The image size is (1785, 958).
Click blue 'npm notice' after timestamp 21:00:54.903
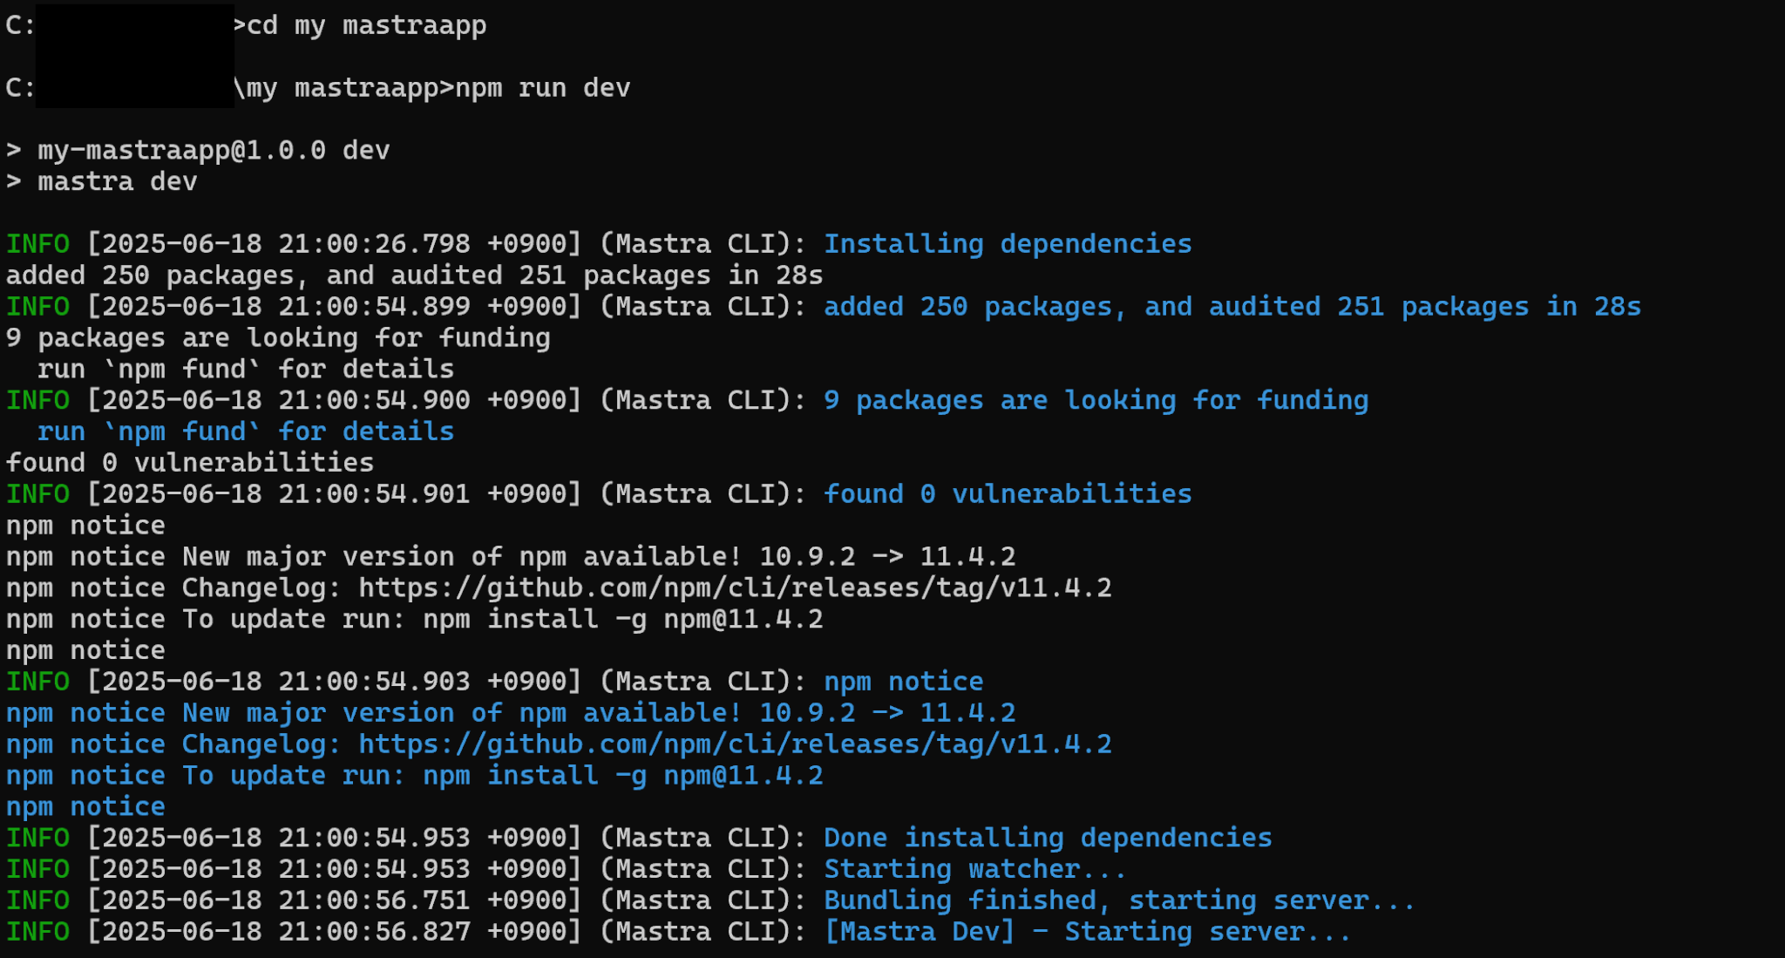pos(904,682)
